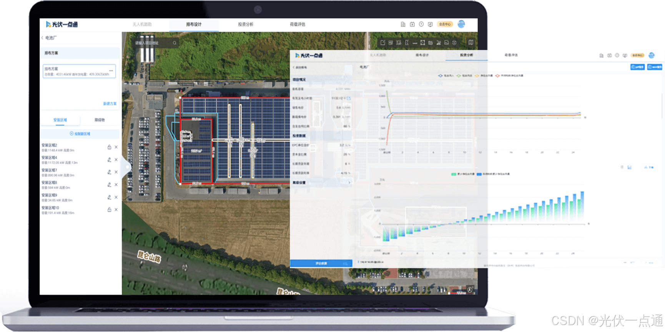Image resolution: width=665 pixels, height=332 pixels.
Task: Click the 光伏一点通 logo in main window
Action: click(x=62, y=24)
